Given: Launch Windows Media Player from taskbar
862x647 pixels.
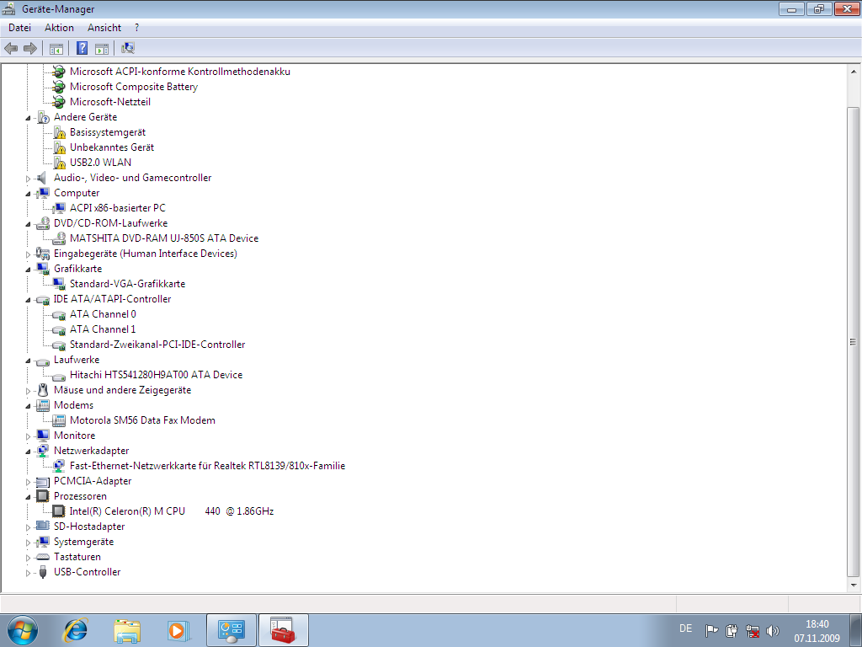Looking at the screenshot, I should 178,630.
